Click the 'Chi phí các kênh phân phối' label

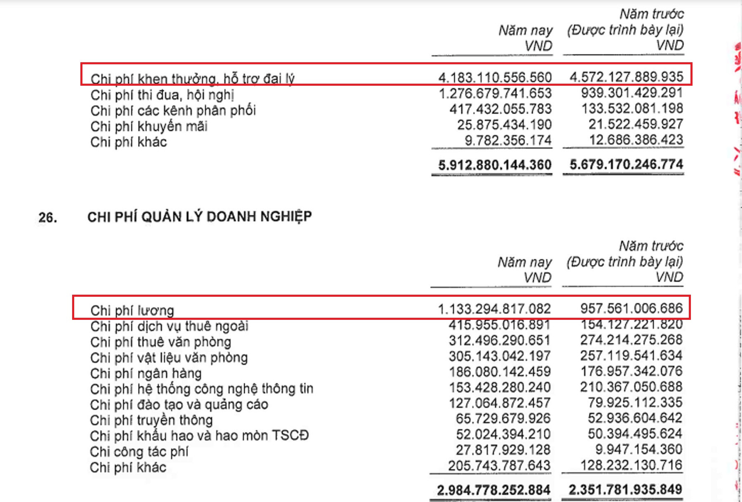(x=173, y=110)
